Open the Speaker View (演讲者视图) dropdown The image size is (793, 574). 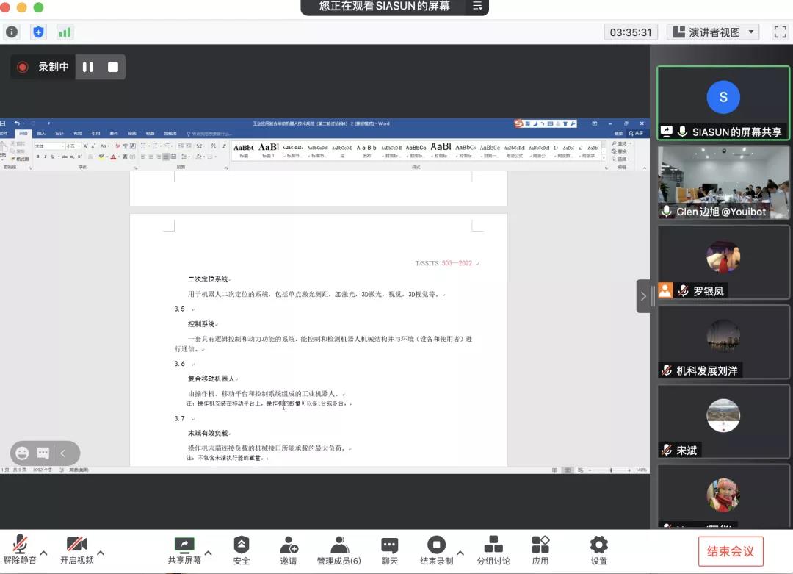point(713,32)
